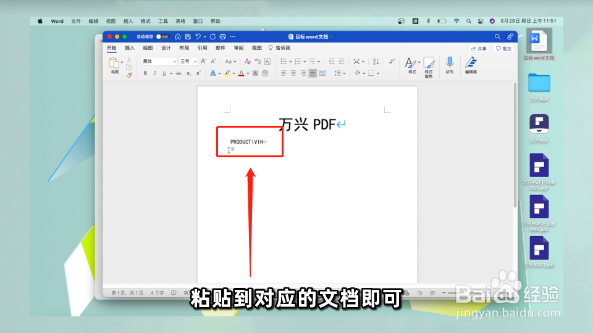
Task: Expand the multilevel list dropdown arrow
Action: click(319, 62)
